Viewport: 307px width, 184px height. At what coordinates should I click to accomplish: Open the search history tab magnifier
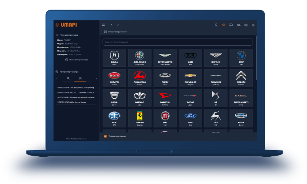[x=68, y=78]
